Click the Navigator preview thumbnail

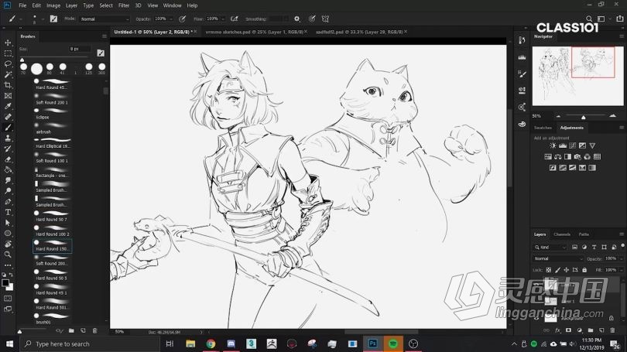tap(577, 76)
